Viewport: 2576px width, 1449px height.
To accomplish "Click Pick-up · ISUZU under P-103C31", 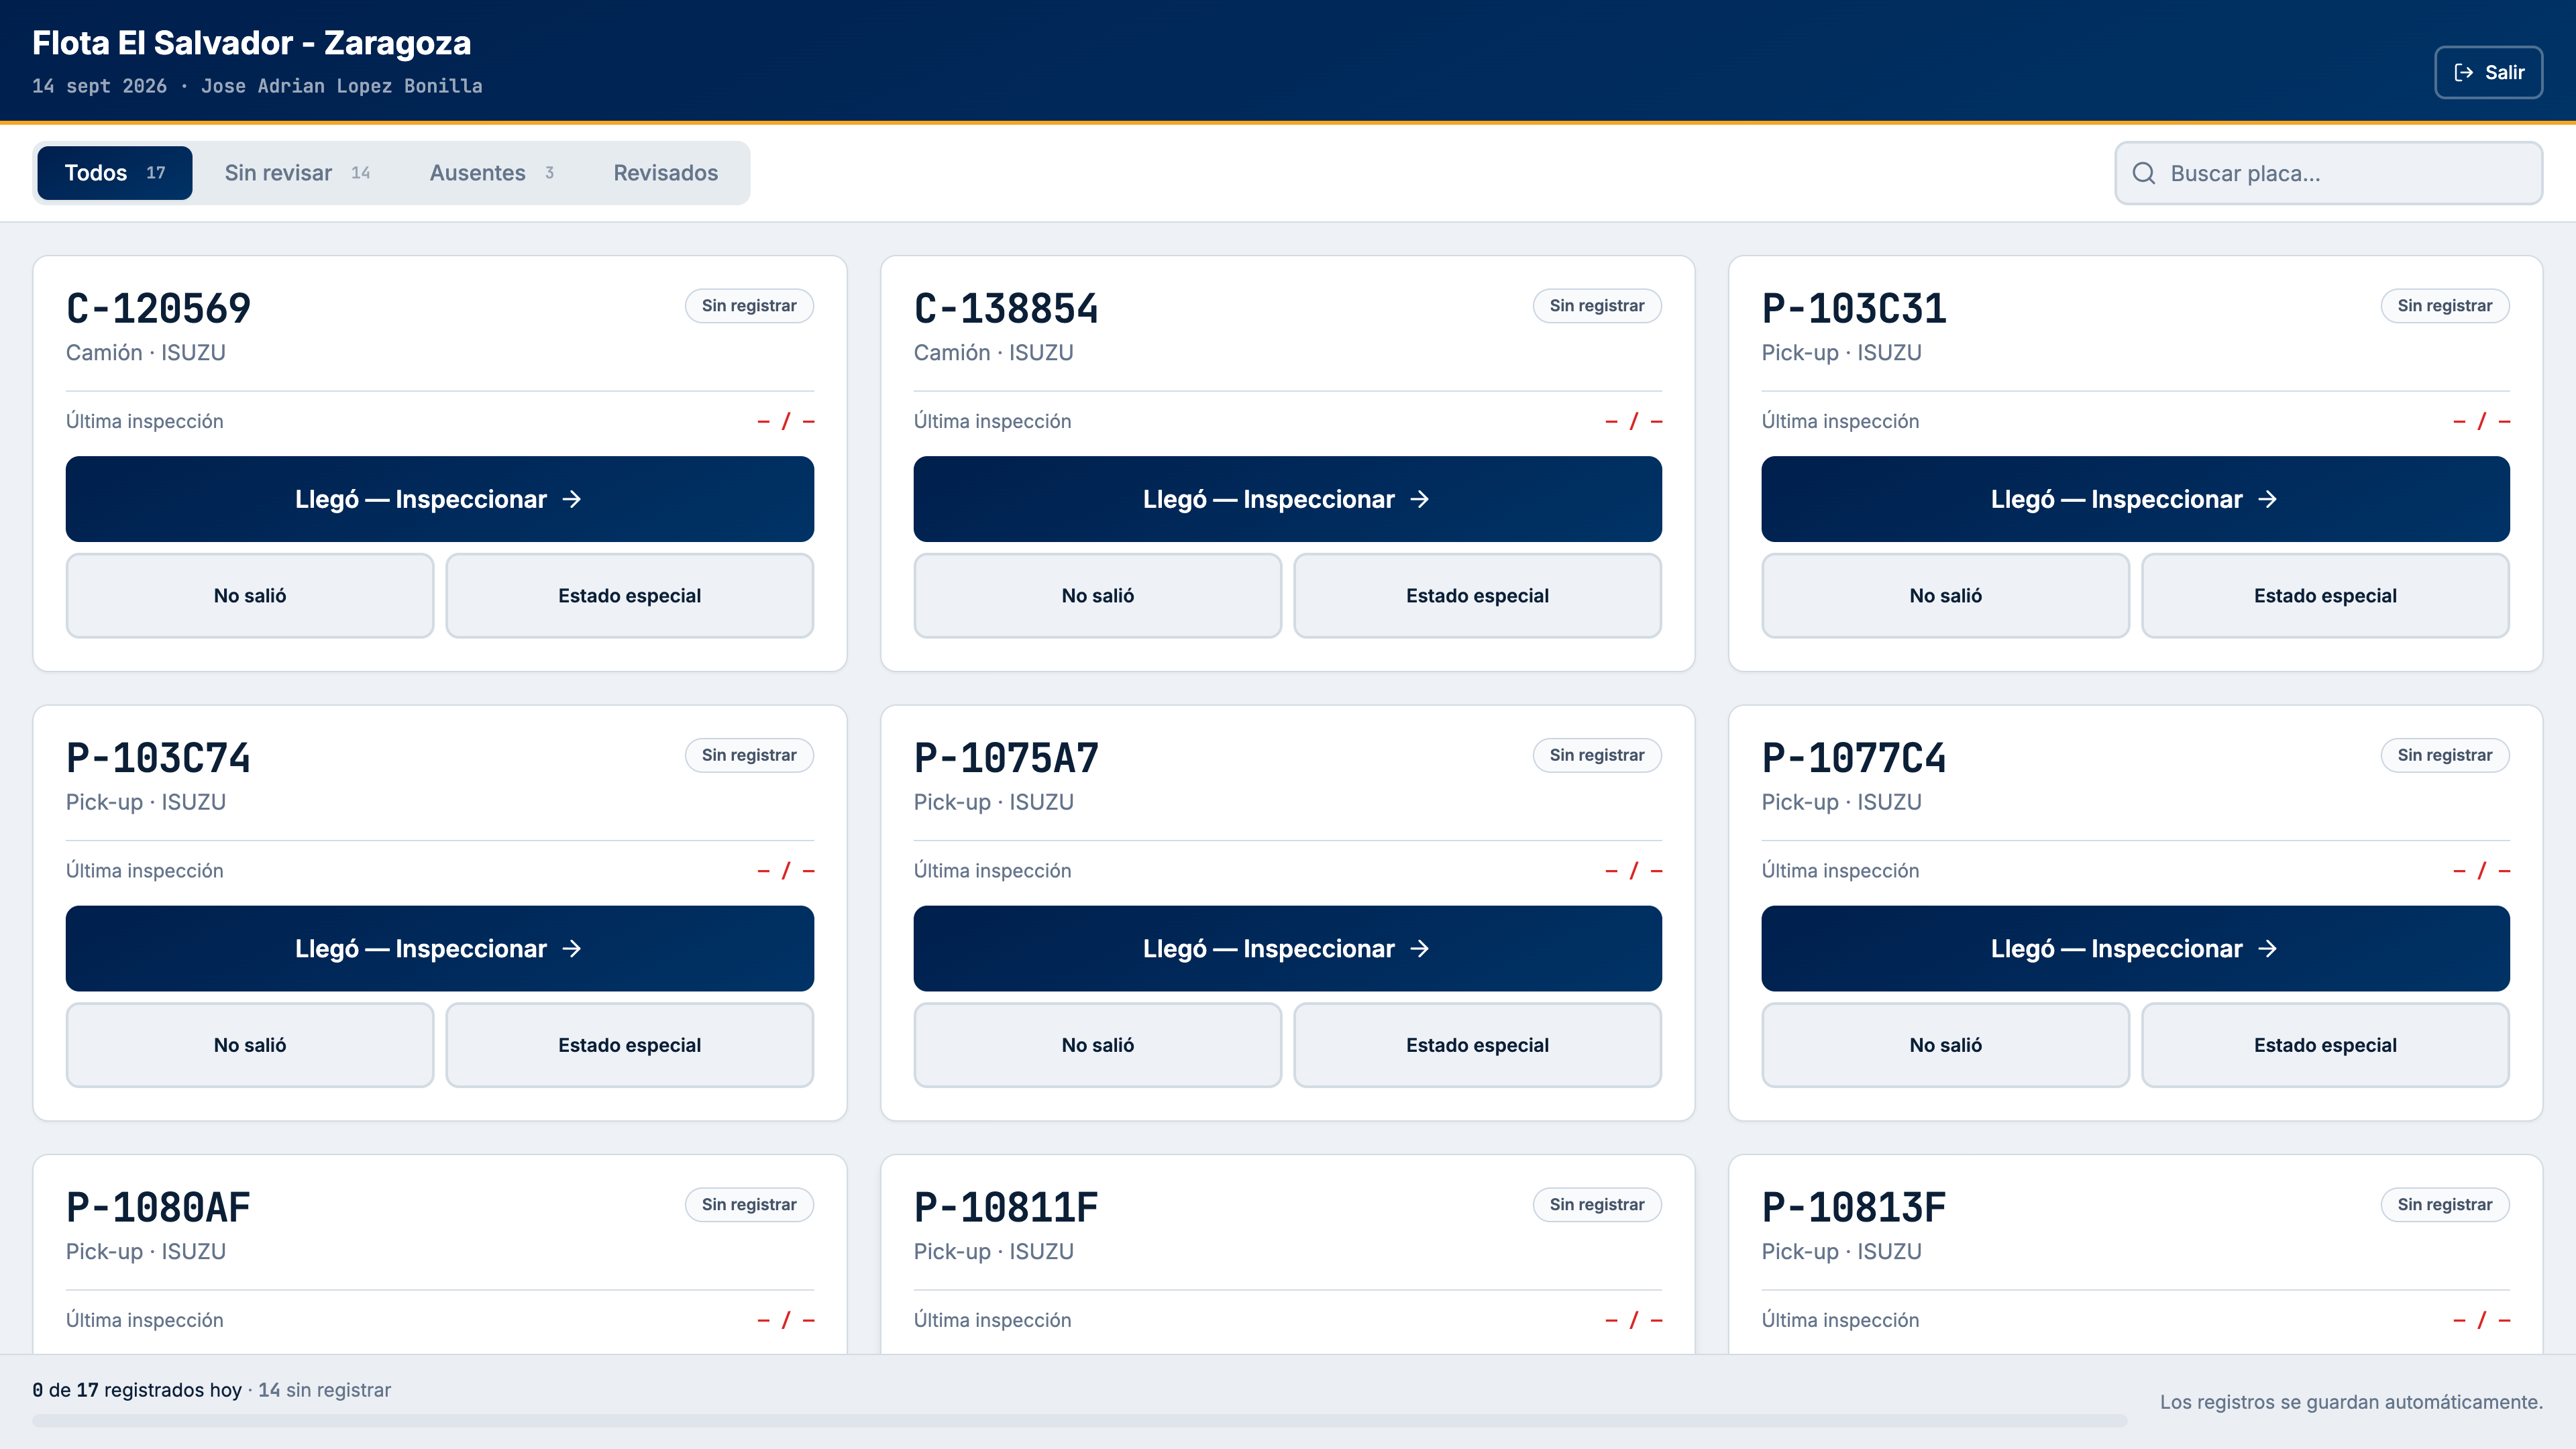I will pos(1842,352).
